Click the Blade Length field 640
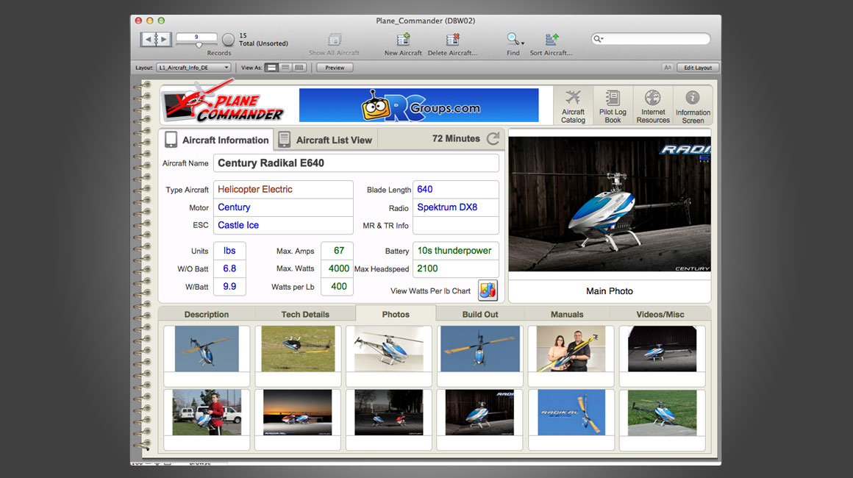Screen dimensions: 853x478 (456, 189)
